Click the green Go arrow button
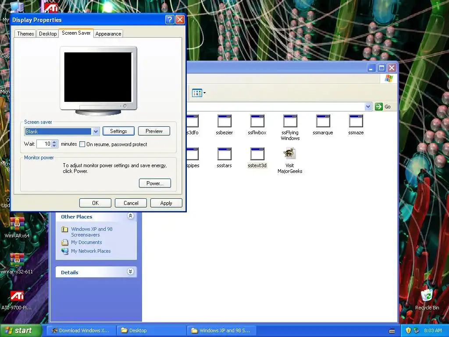Viewport: 449px width, 337px height. [379, 107]
